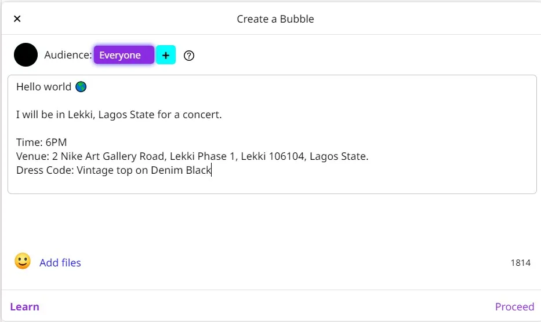Screen dimensions: 541x322
Task: Click the sentence about Lekki concert
Action: pyautogui.click(x=119, y=115)
